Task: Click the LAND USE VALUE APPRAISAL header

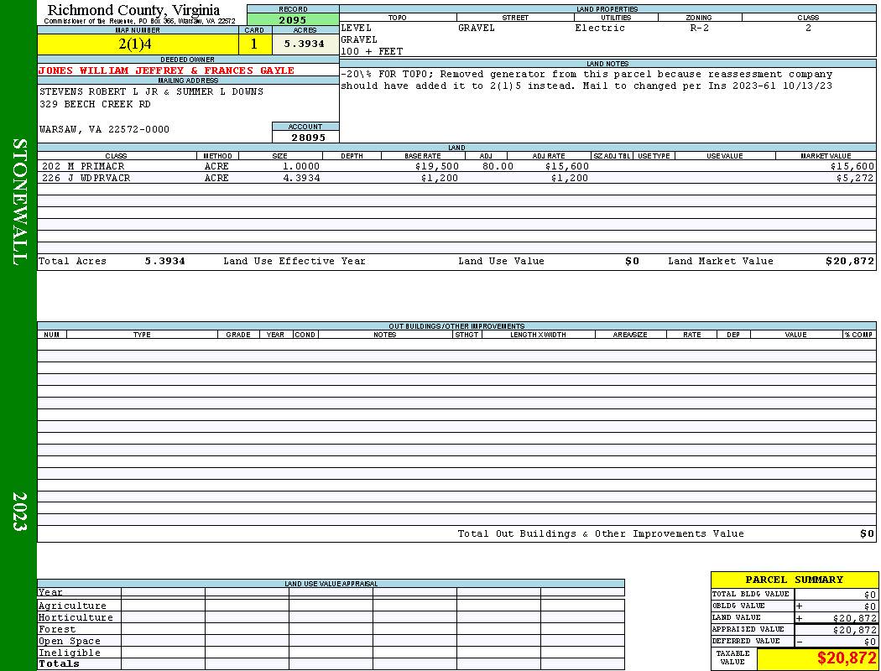Action: pyautogui.click(x=331, y=584)
